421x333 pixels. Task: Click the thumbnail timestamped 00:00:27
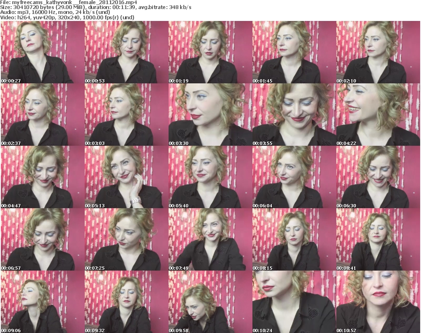click(x=42, y=52)
